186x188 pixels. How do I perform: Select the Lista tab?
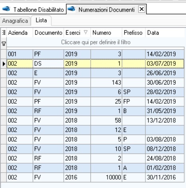41,20
